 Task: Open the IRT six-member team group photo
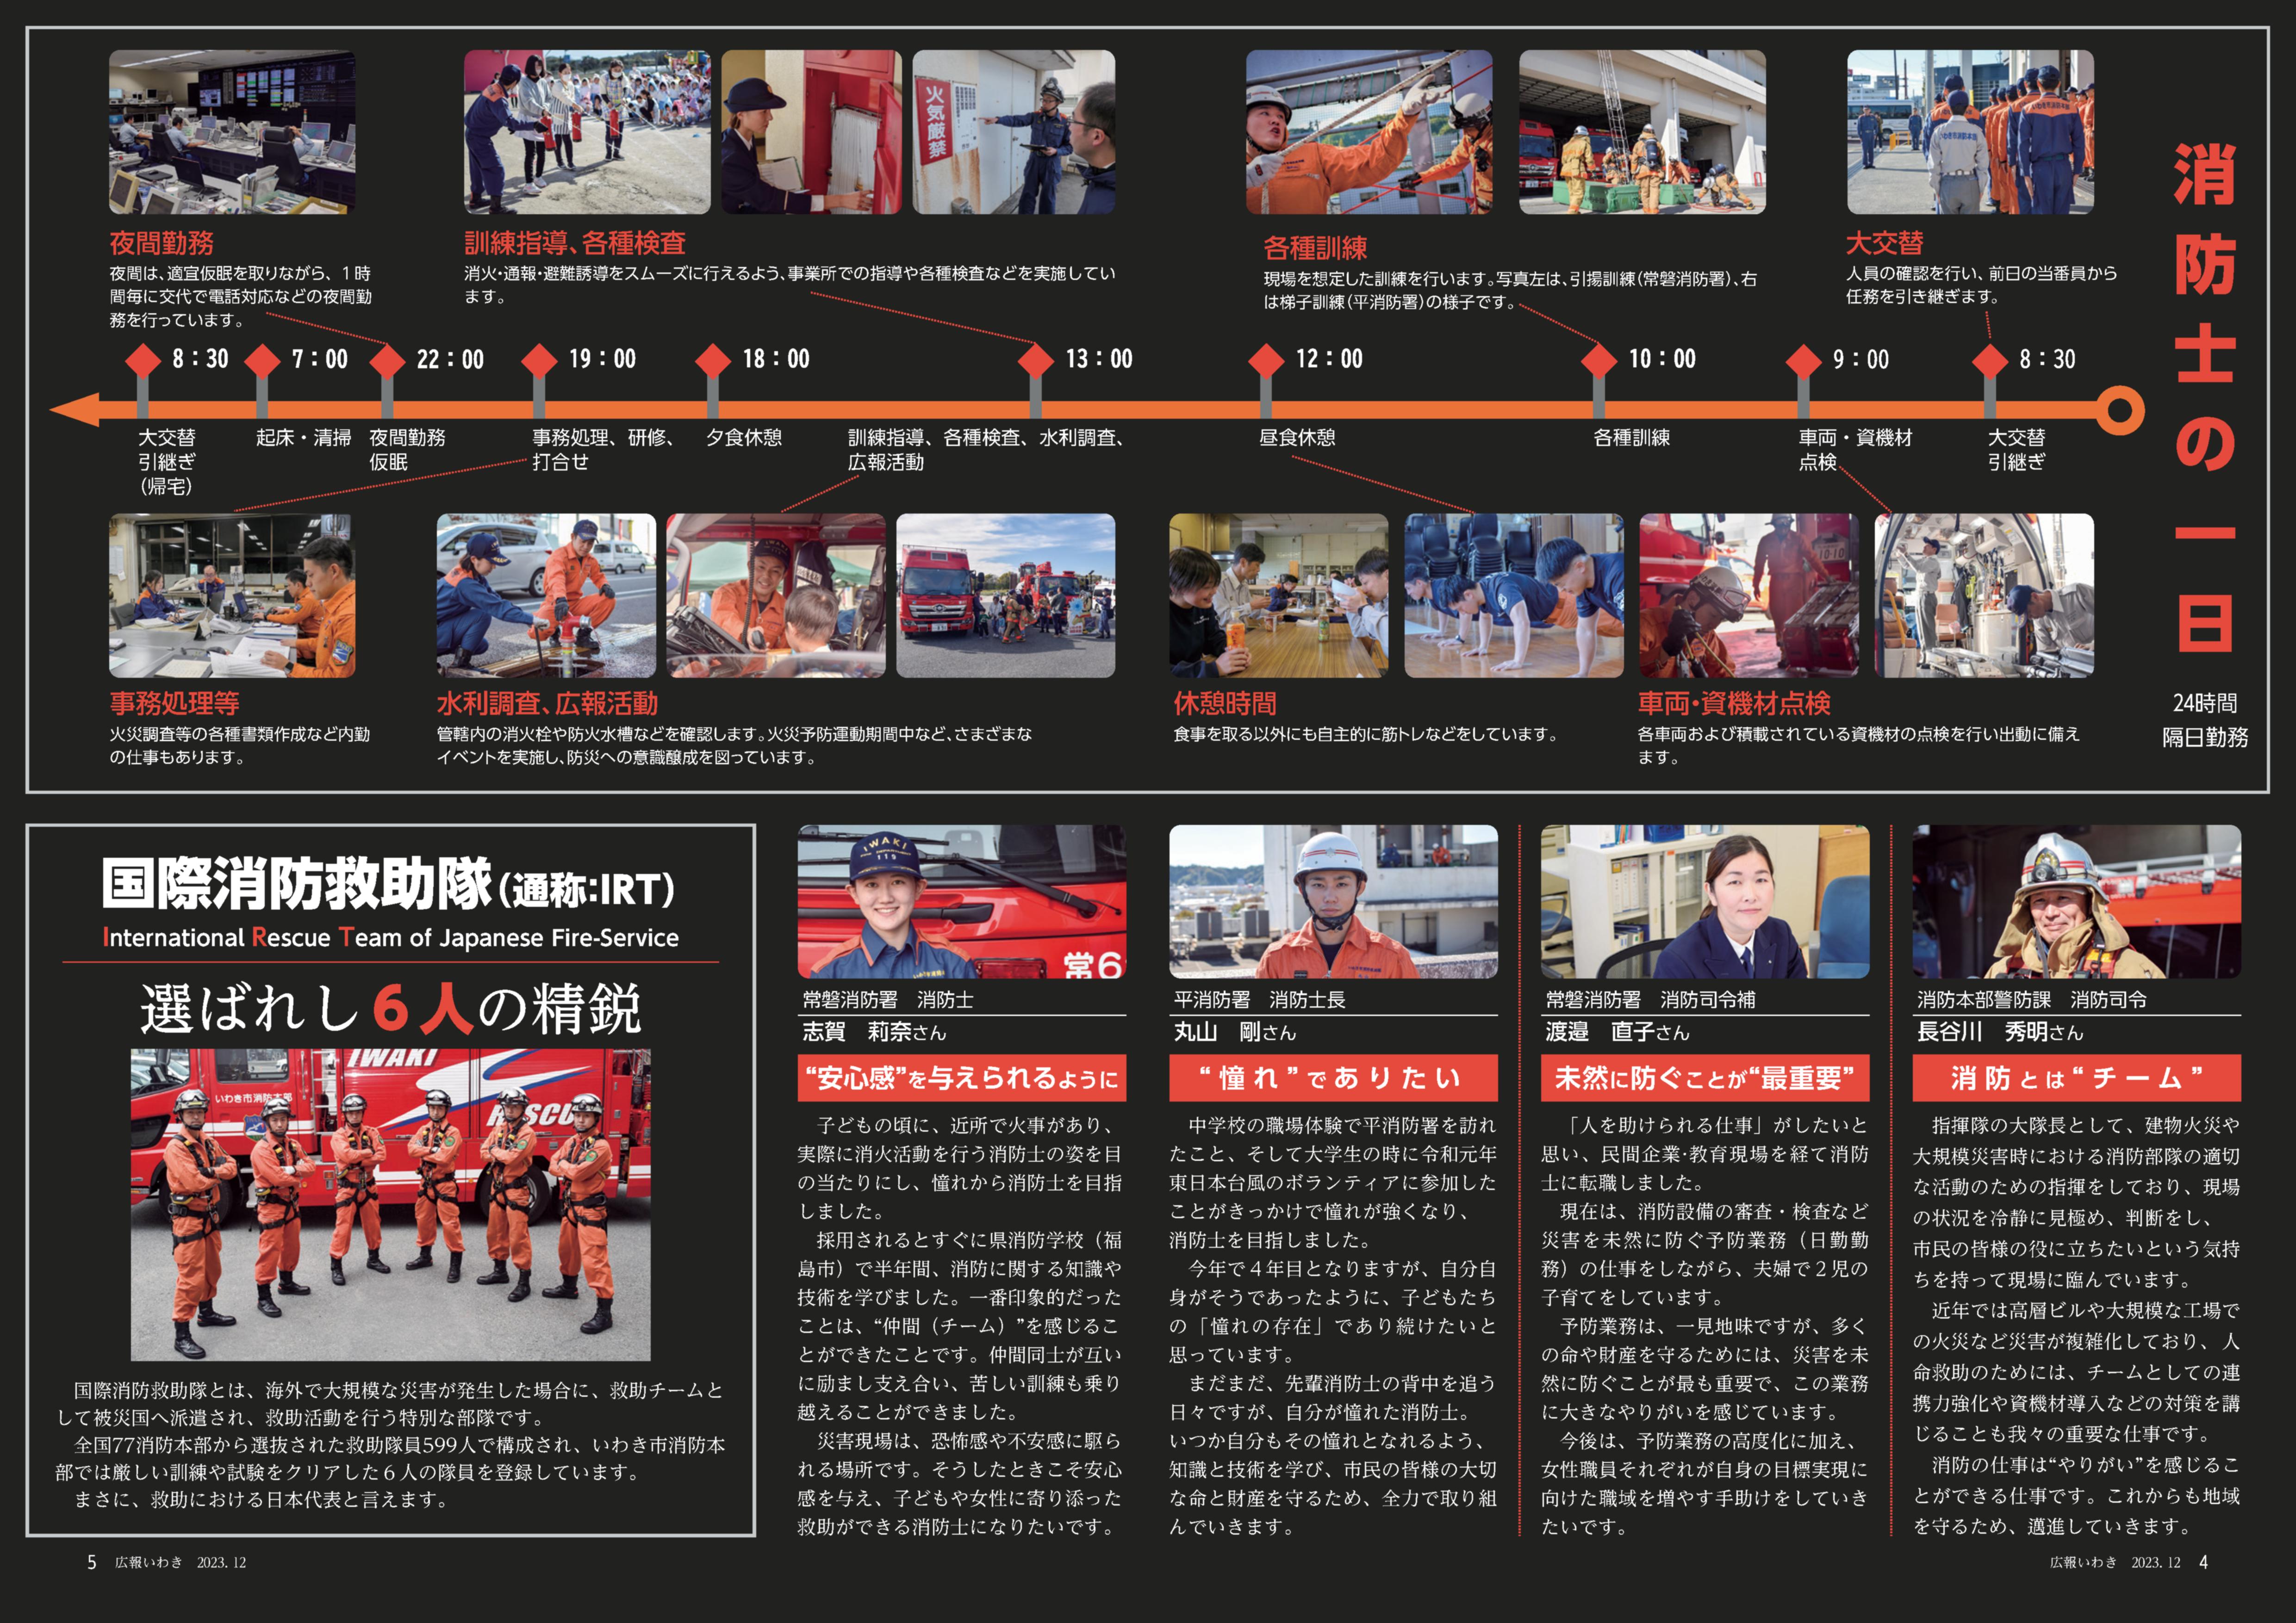390,1204
